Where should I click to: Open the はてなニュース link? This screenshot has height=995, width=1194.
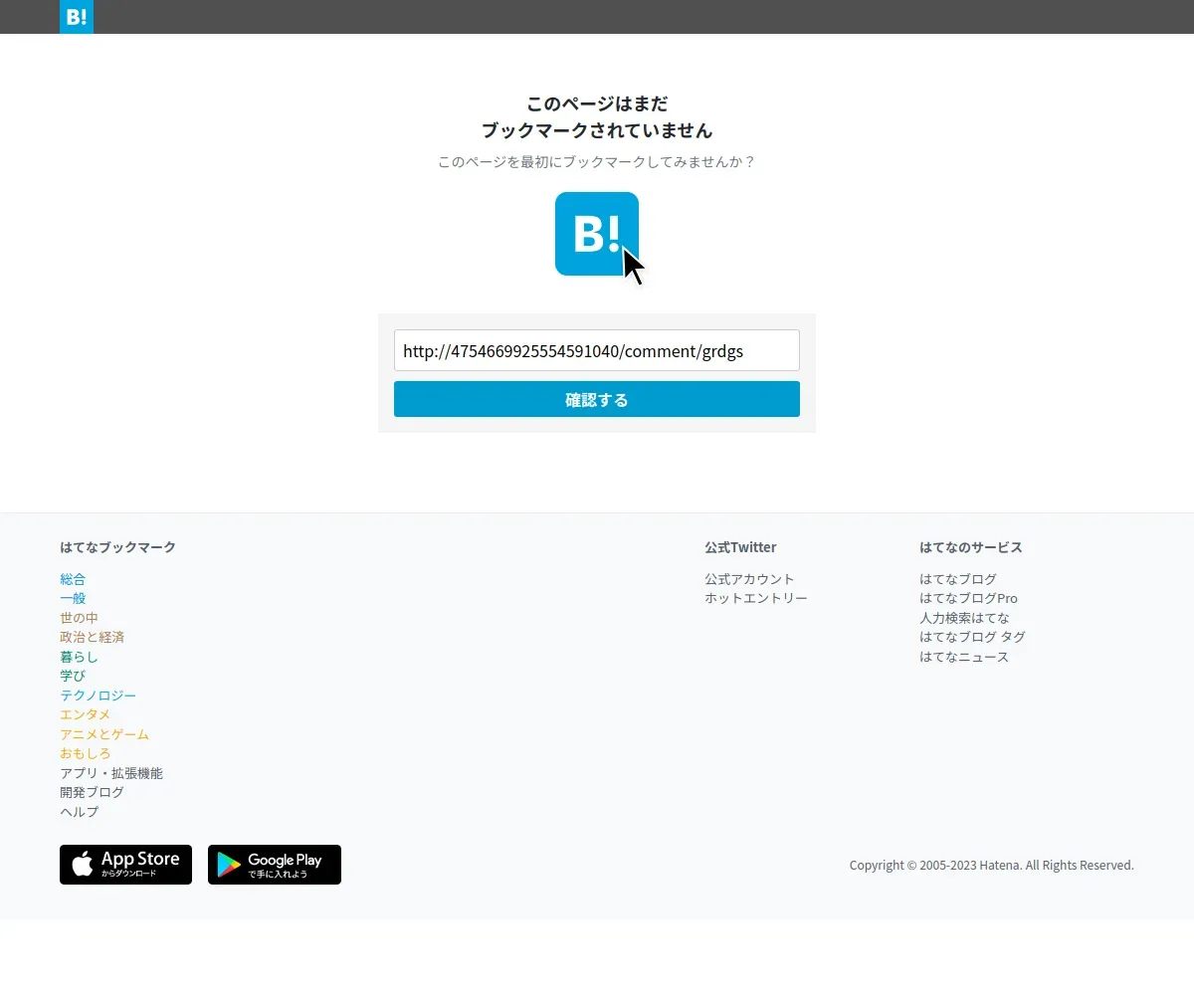tap(964, 657)
